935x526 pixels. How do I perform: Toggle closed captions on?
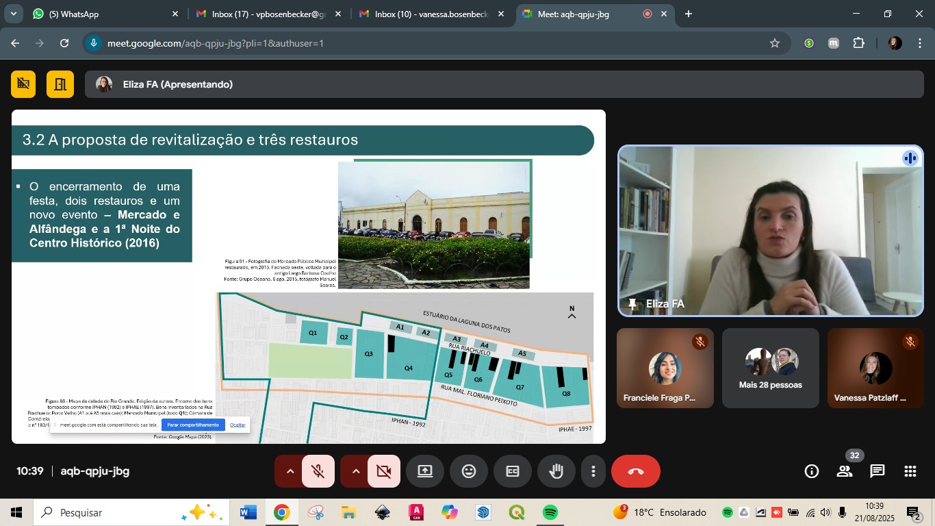513,471
